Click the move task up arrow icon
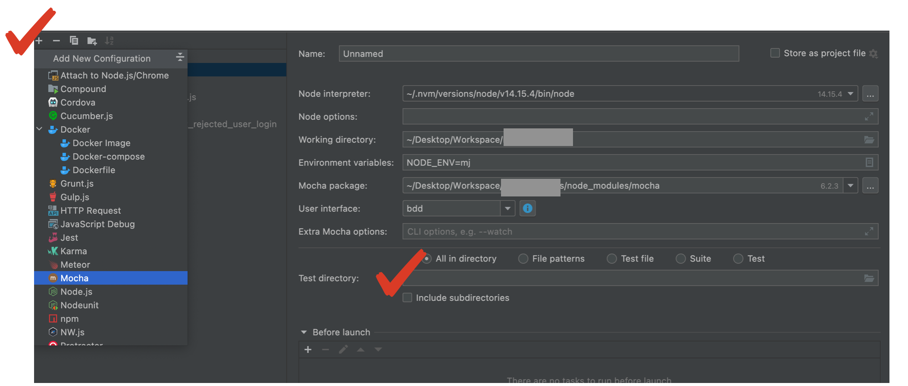The height and width of the screenshot is (386, 908). coord(360,349)
